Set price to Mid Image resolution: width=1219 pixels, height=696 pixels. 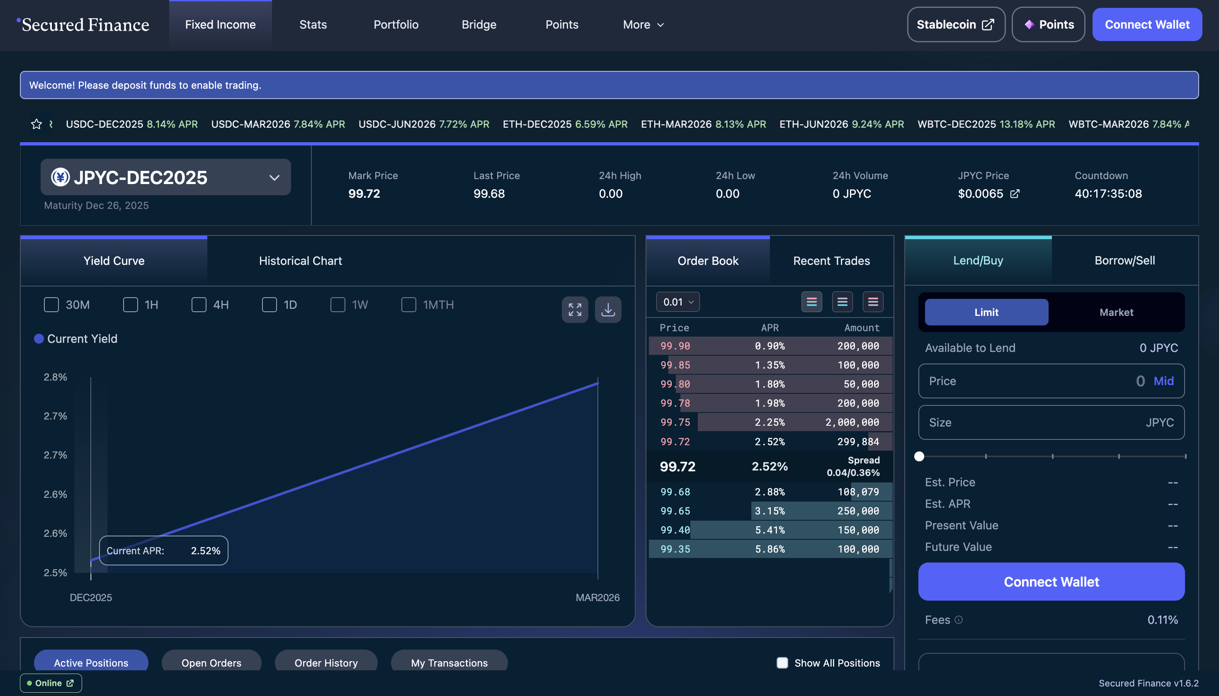click(1163, 381)
